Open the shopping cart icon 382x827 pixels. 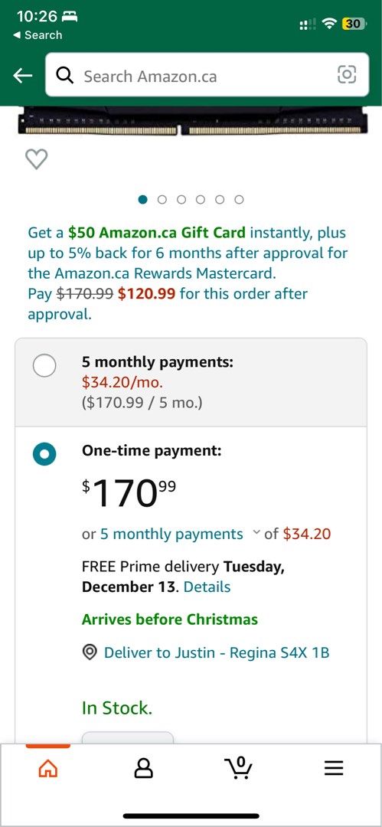click(239, 767)
